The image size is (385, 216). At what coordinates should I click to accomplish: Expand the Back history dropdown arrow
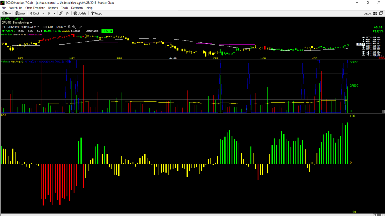pos(43,13)
